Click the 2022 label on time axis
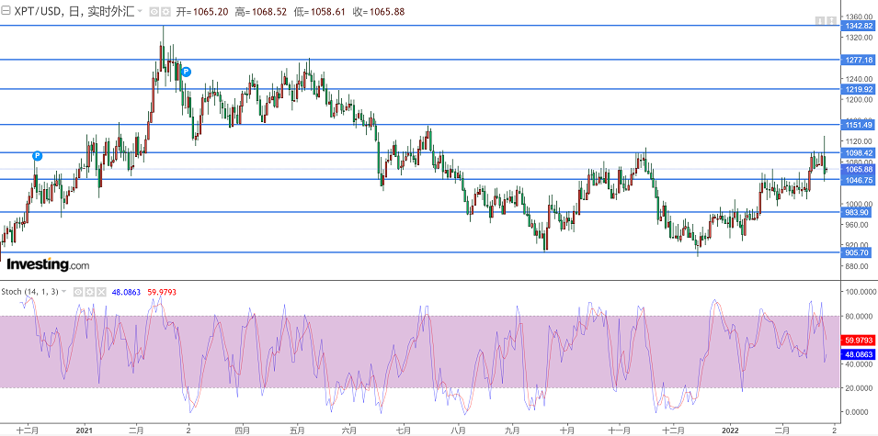 point(730,430)
